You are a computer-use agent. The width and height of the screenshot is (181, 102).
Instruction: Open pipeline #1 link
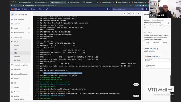pyautogui.click(x=152, y=56)
